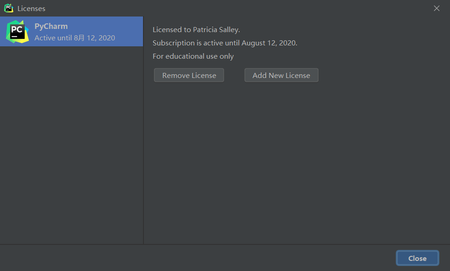Click the Add New License button
The width and height of the screenshot is (450, 271).
pos(281,75)
